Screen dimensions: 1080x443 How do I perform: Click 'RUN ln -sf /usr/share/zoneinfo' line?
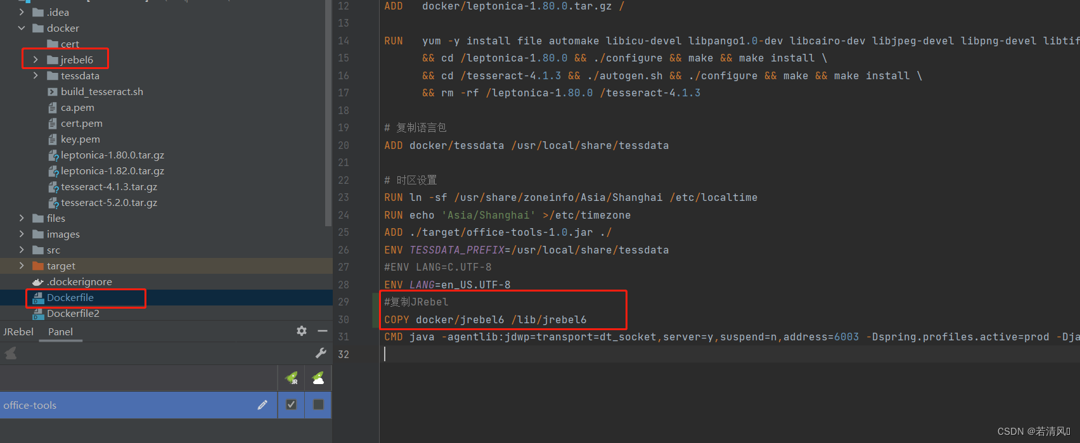[571, 198]
